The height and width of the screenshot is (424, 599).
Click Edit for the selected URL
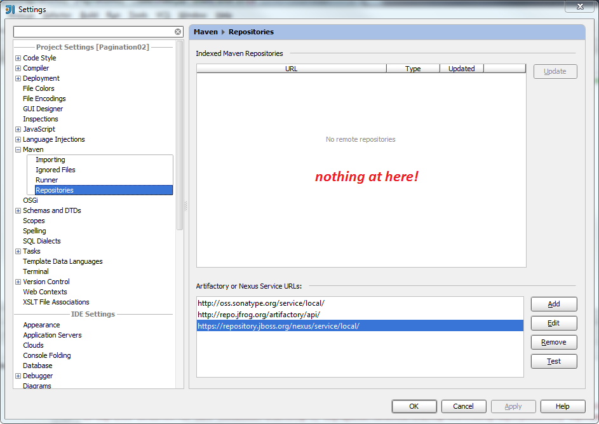554,323
